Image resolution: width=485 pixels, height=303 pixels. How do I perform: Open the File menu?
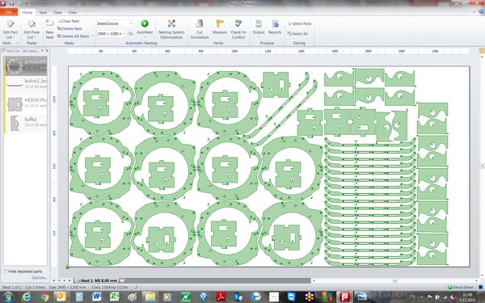[x=9, y=12]
